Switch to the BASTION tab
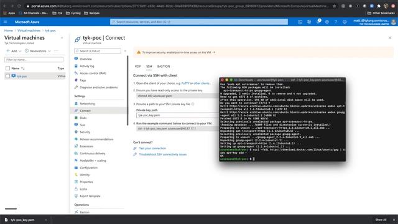 tap(164, 67)
